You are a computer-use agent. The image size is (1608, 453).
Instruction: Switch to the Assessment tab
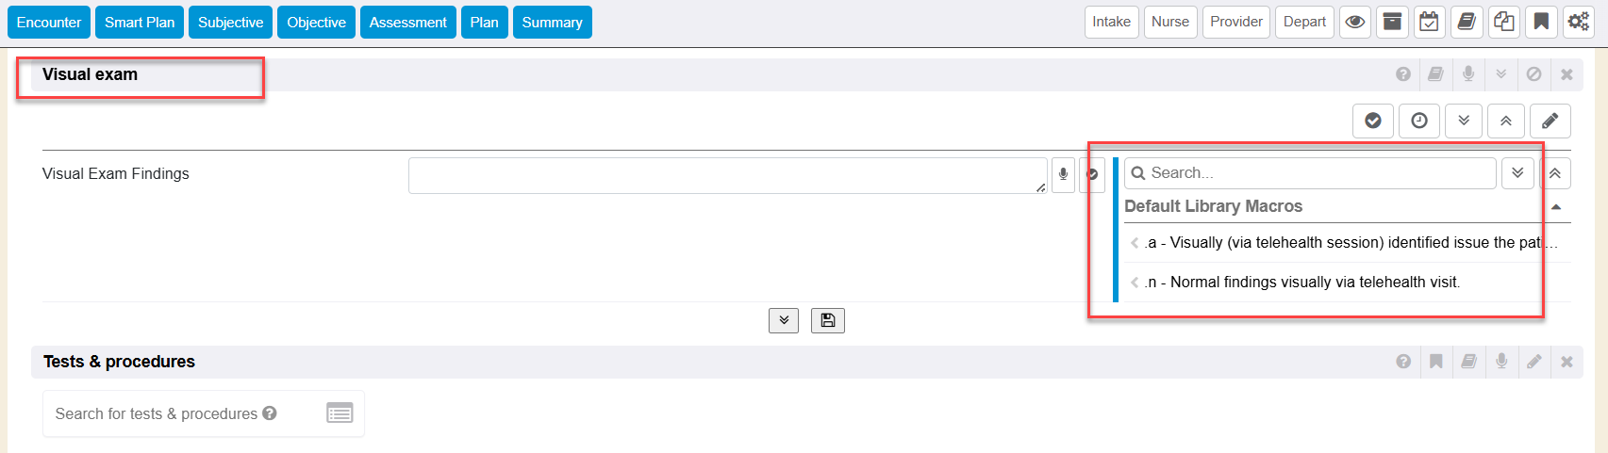coord(407,23)
